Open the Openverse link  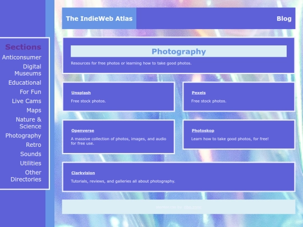pos(82,131)
